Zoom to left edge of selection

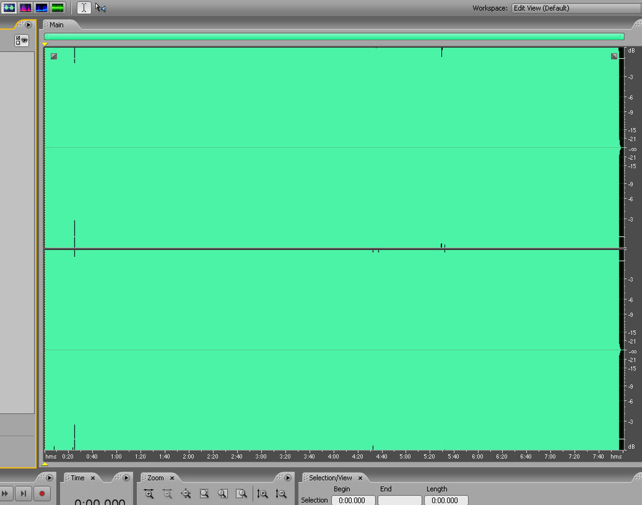tap(223, 494)
